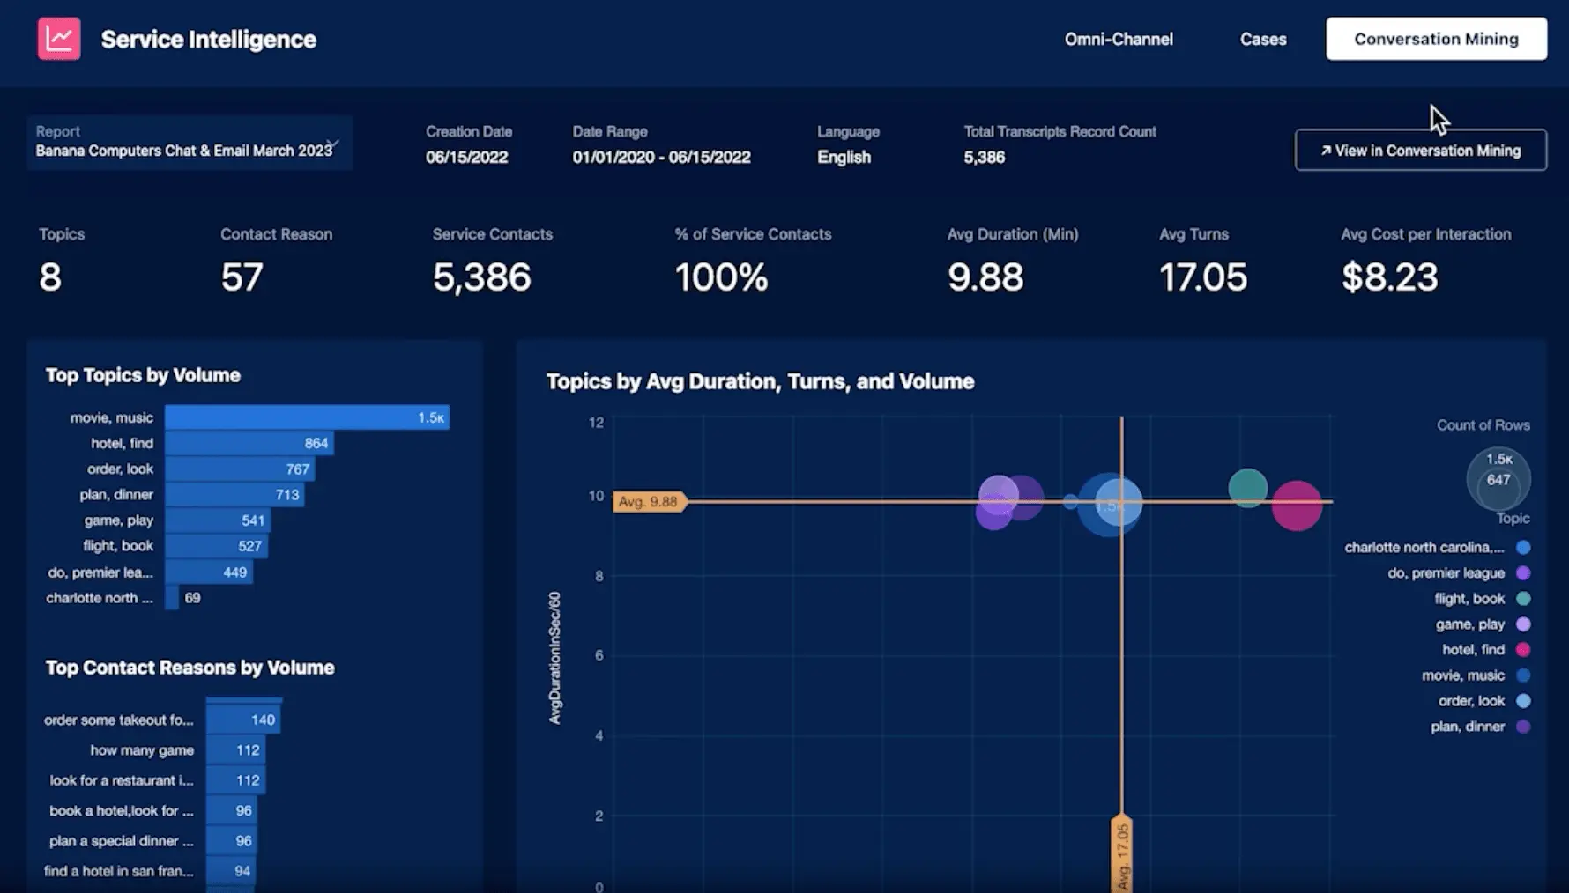The image size is (1569, 893).
Task: Open the Cases tab
Action: 1263,39
